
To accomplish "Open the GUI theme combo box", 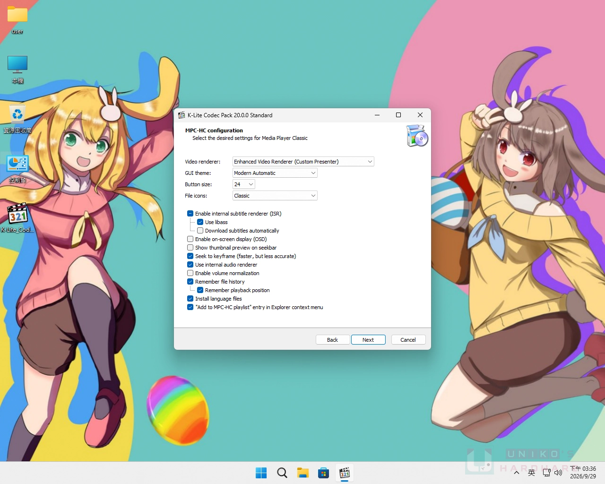I will tap(275, 173).
